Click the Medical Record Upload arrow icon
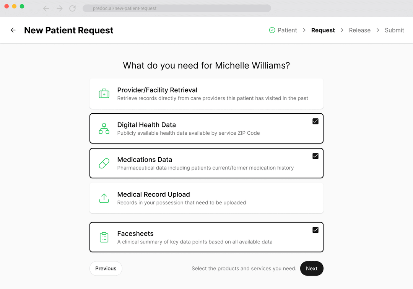The height and width of the screenshot is (289, 413). [104, 198]
